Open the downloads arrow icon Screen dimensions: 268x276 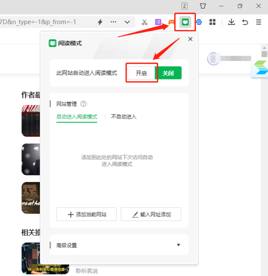click(231, 22)
